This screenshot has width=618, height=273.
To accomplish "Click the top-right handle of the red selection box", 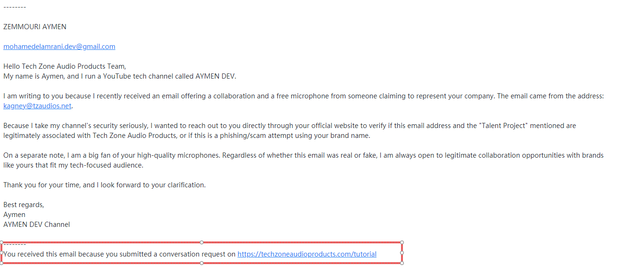I will pos(402,242).
